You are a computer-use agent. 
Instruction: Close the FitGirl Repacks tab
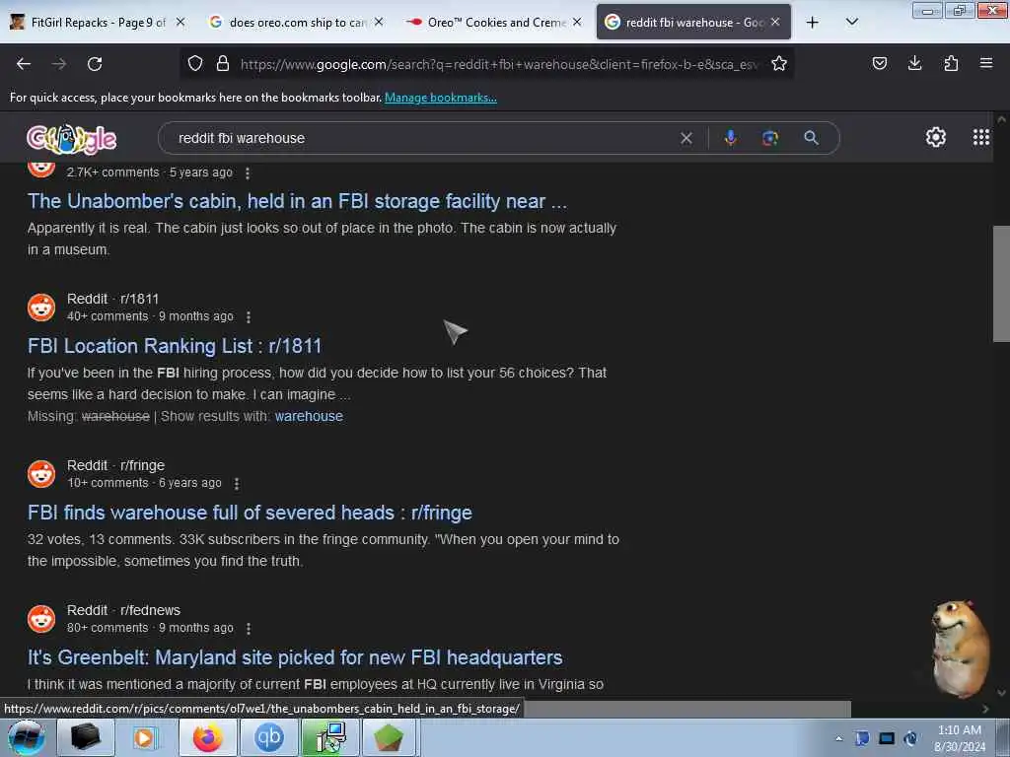(180, 22)
